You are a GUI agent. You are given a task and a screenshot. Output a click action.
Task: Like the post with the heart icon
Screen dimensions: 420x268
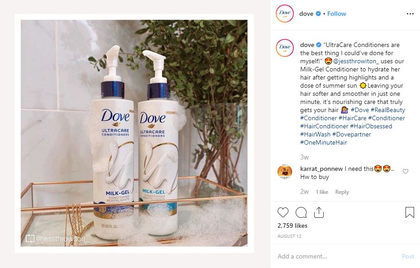(x=283, y=212)
